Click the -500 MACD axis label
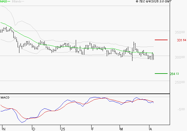187x131 pixels. (181, 109)
